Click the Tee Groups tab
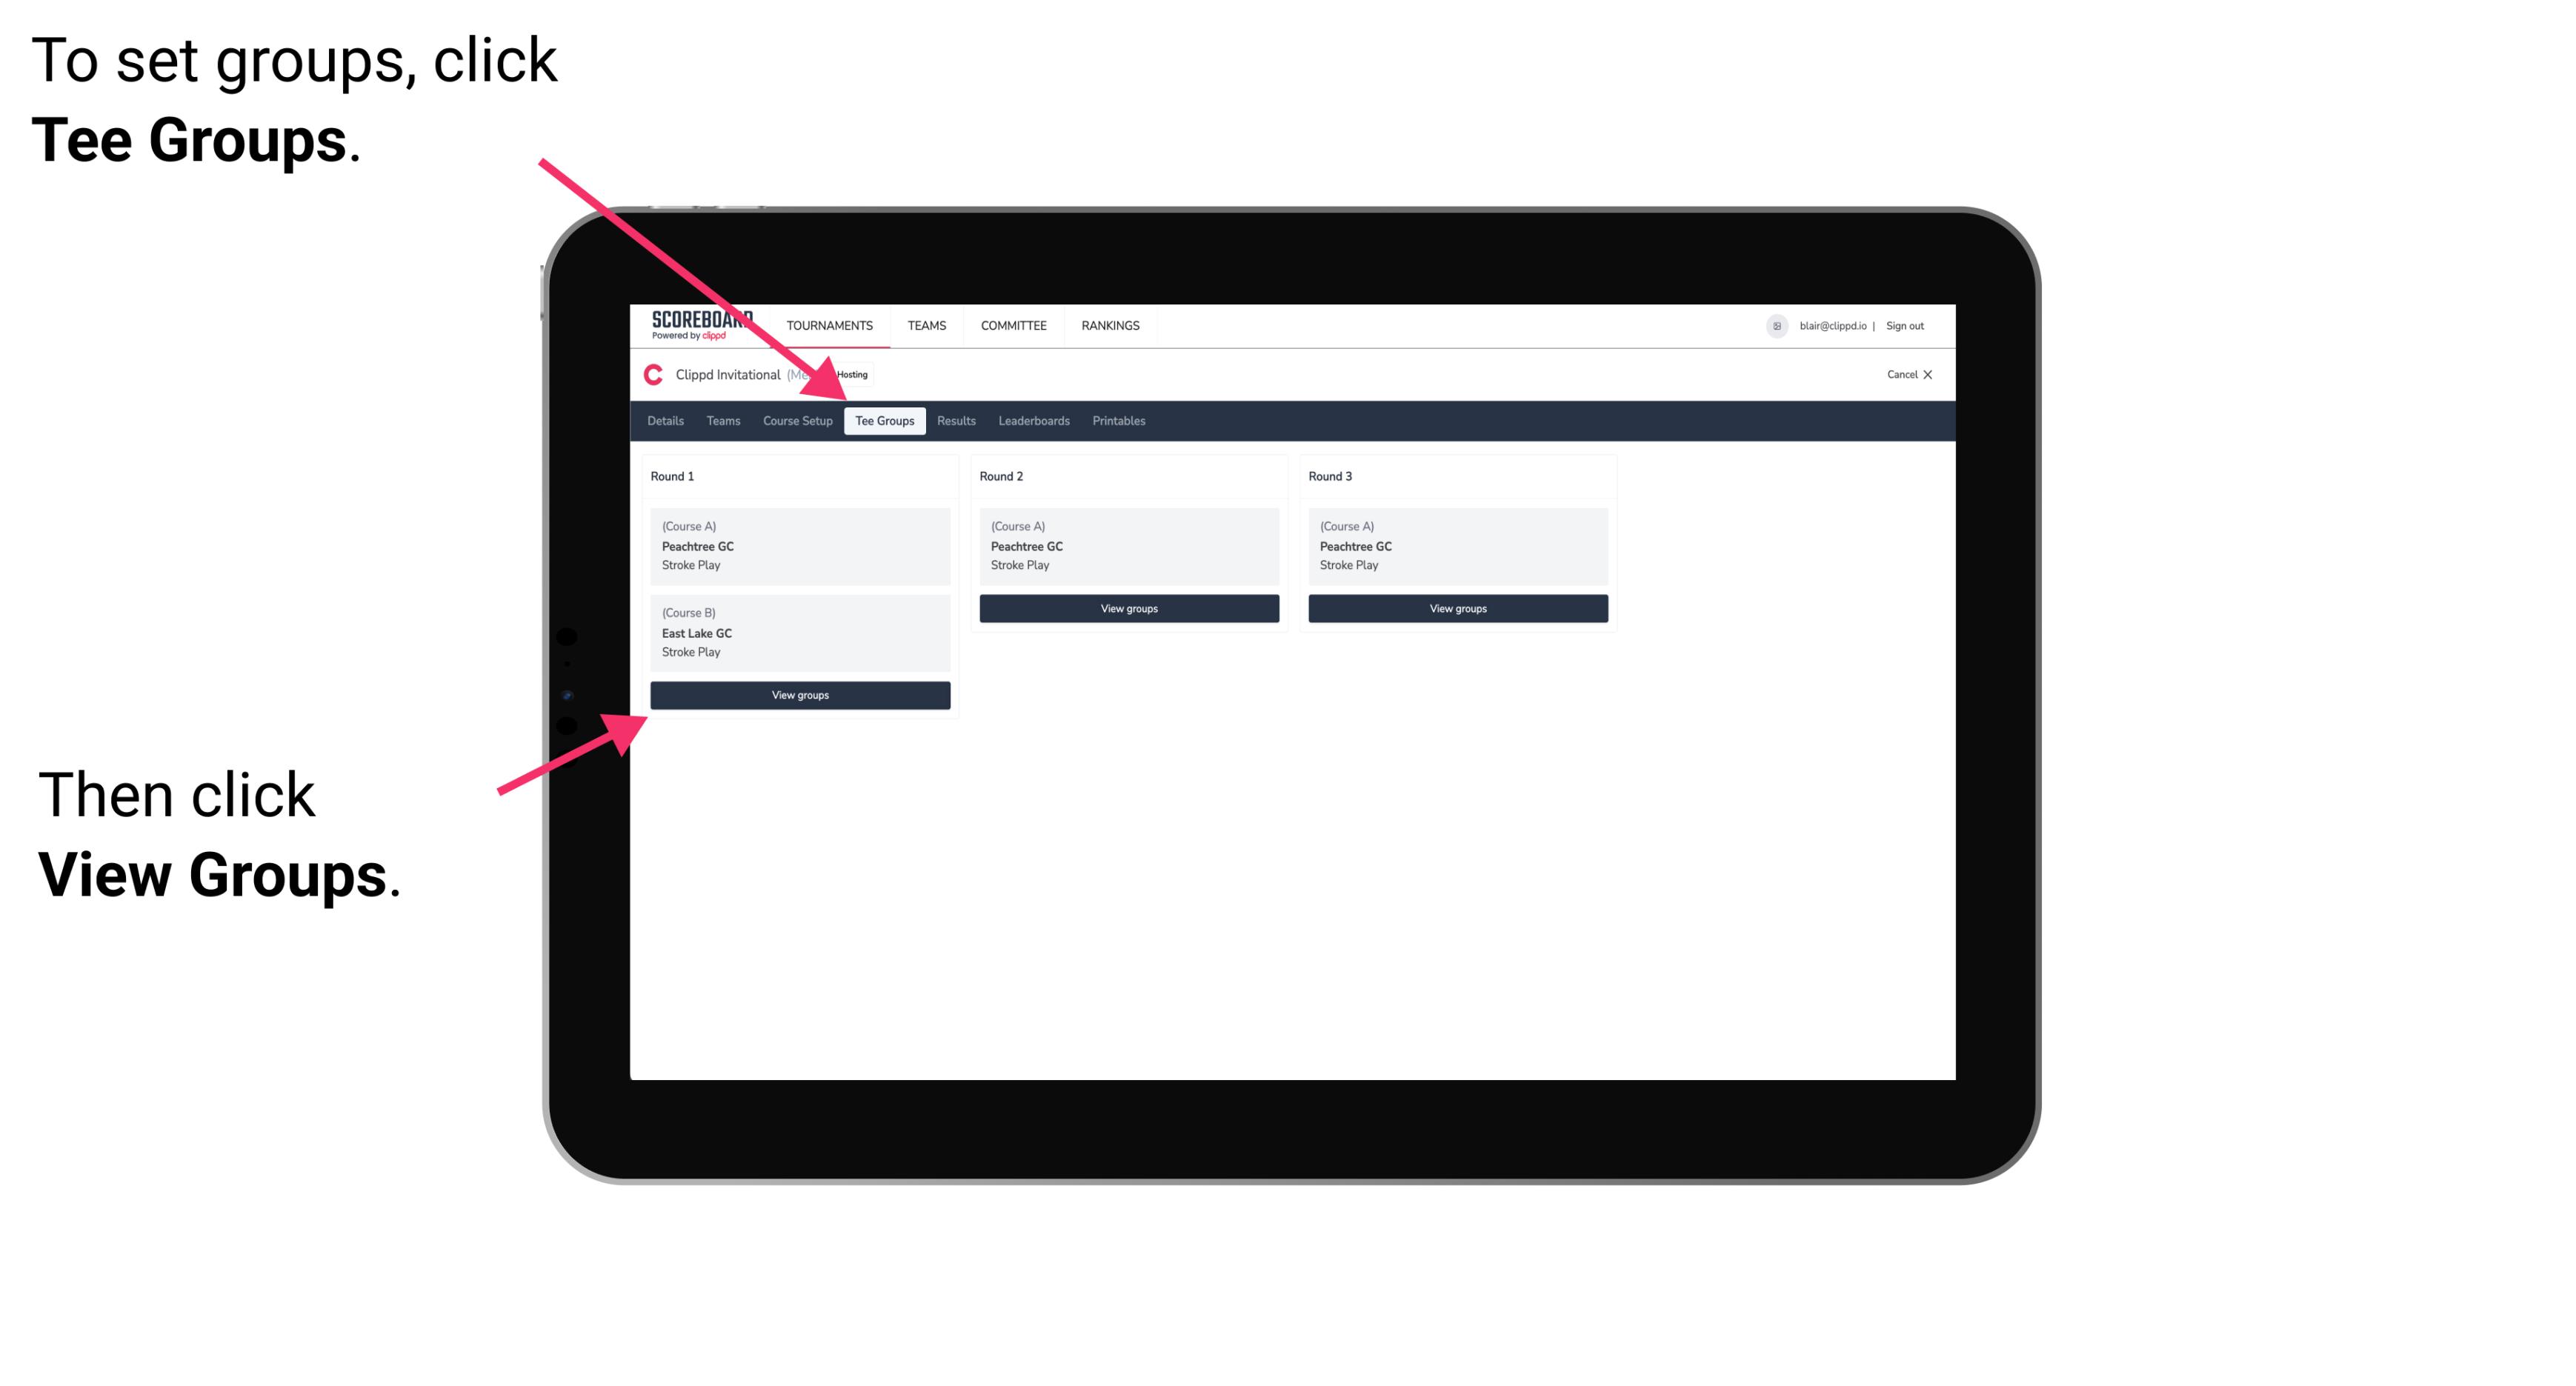Image resolution: width=2576 pixels, height=1386 pixels. tap(882, 422)
